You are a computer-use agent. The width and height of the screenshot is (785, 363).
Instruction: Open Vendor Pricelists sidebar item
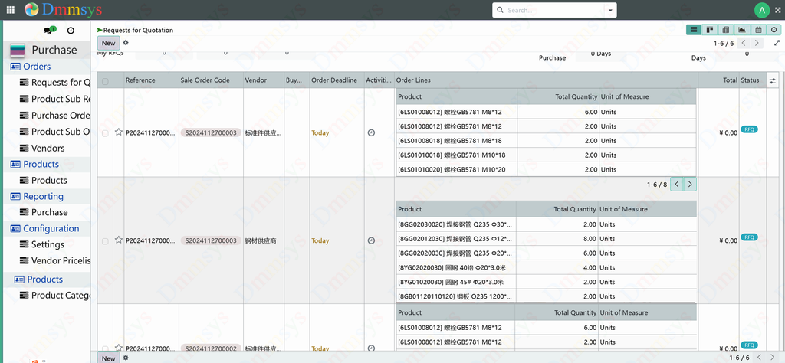(55, 260)
